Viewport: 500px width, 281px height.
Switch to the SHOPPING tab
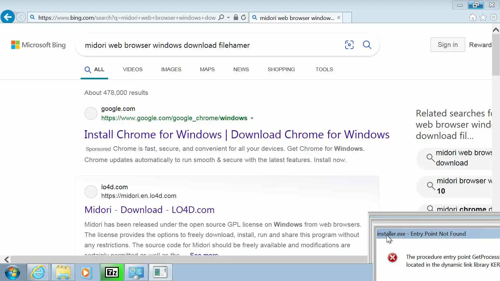pos(281,69)
